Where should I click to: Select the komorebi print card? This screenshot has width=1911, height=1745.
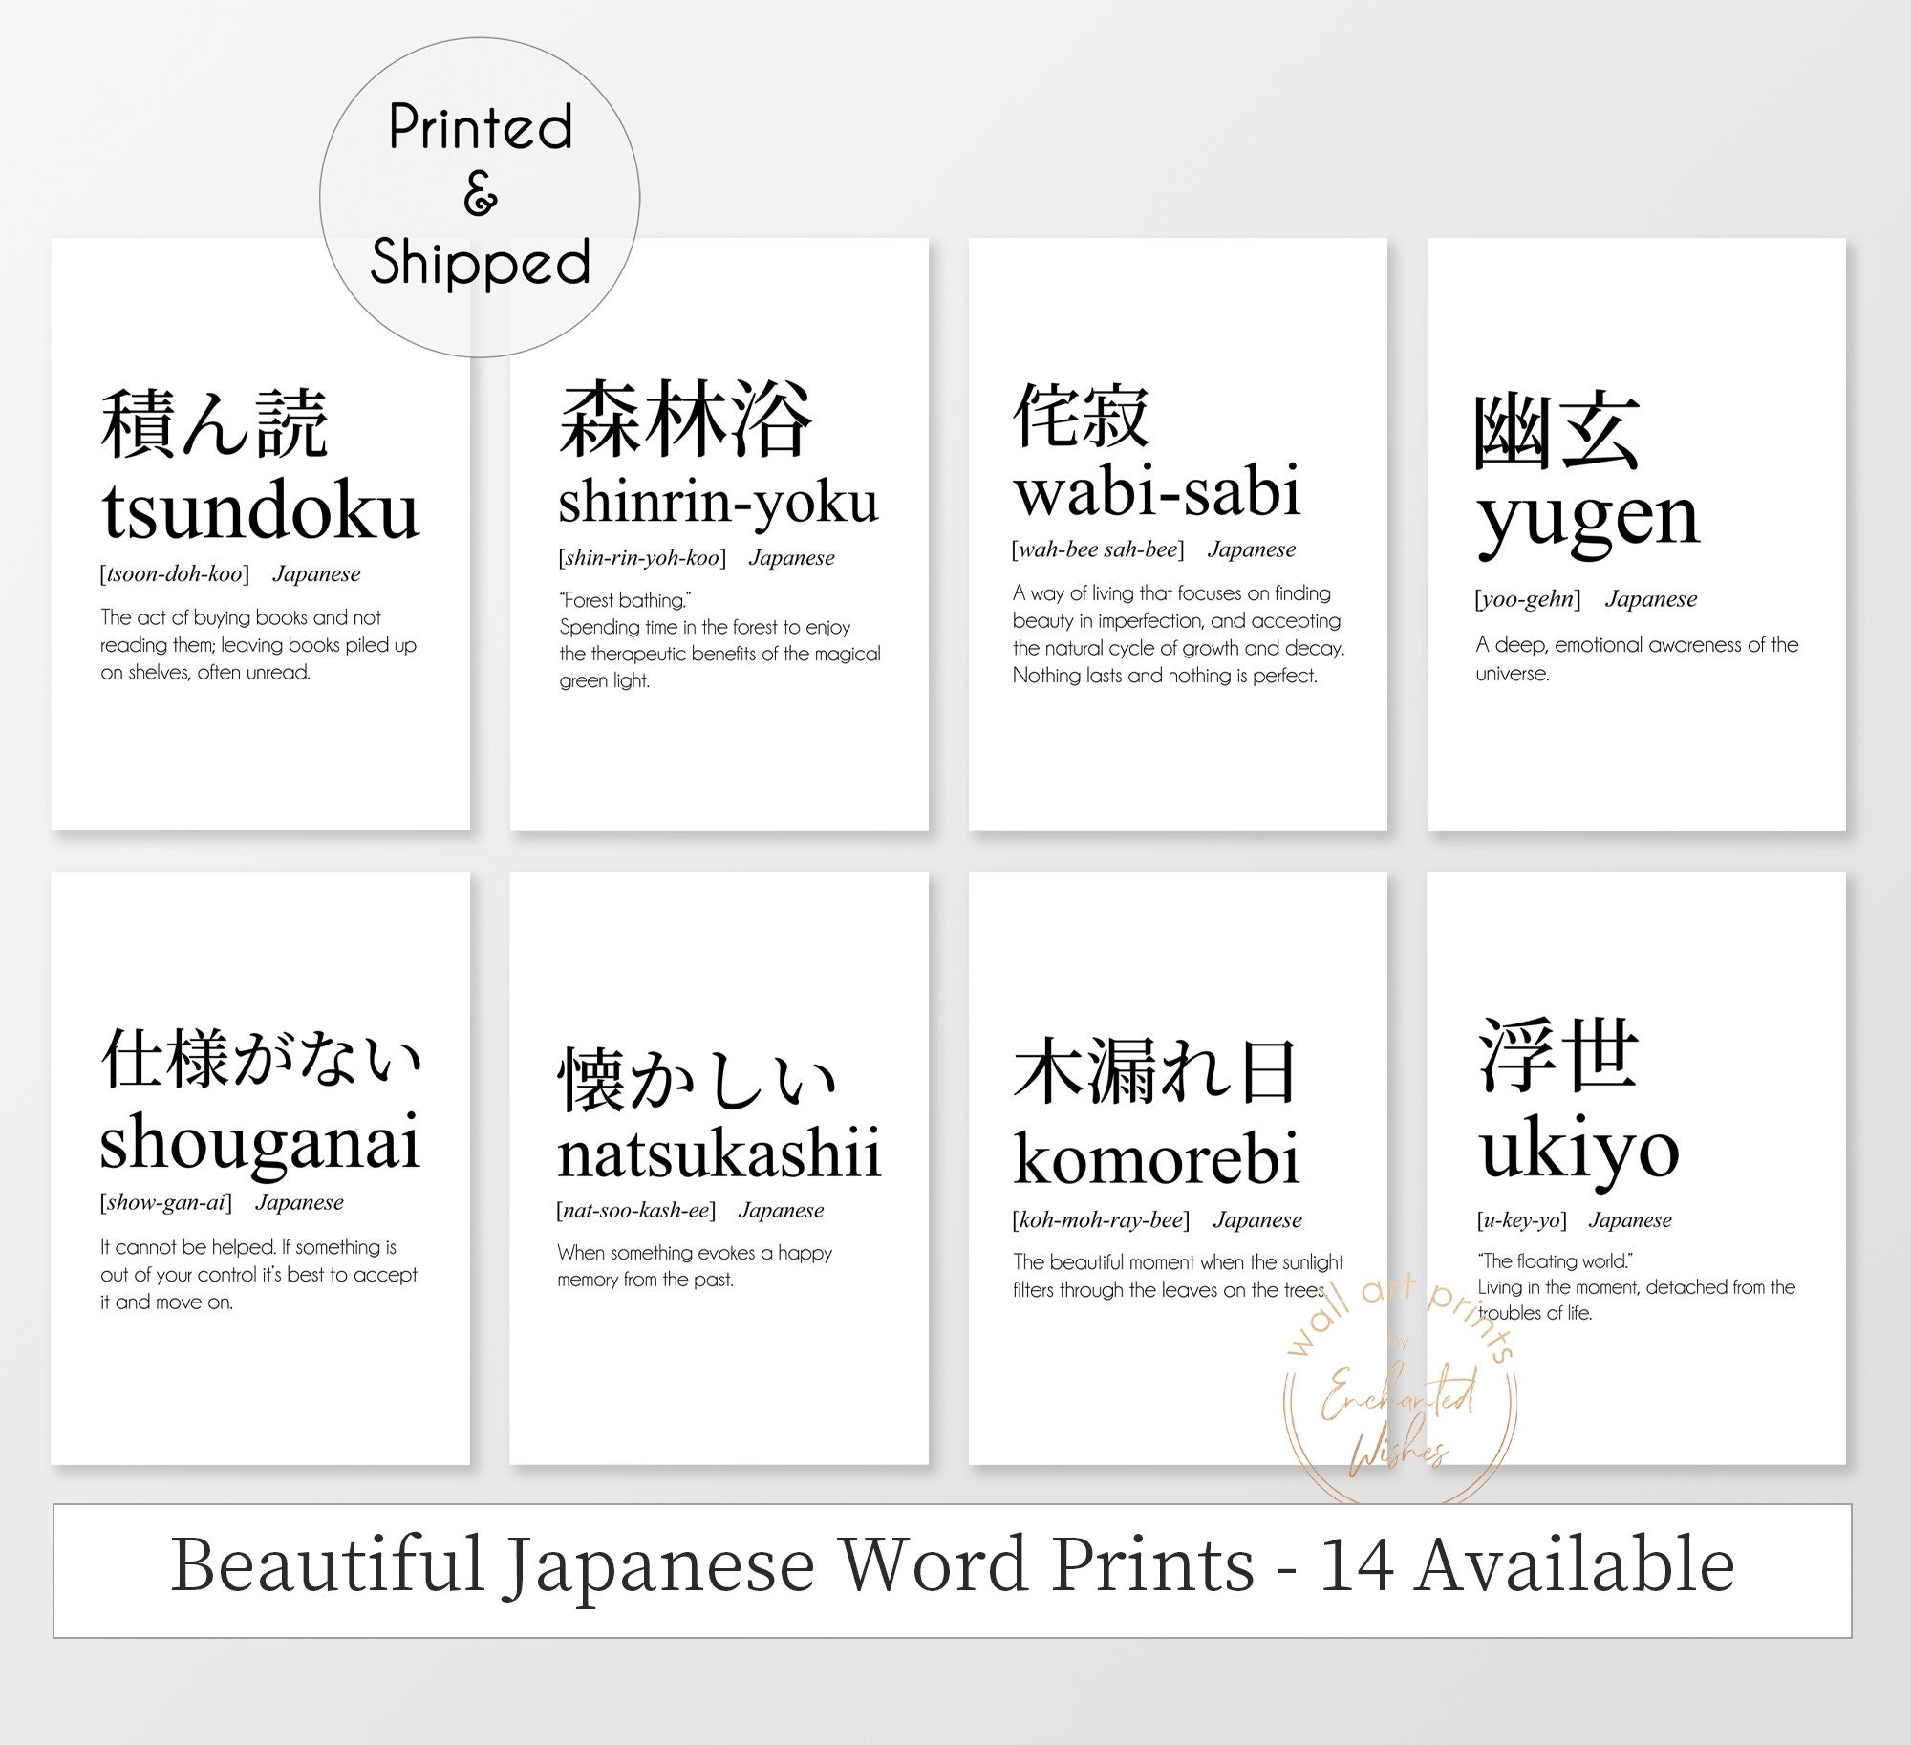tap(1177, 1168)
